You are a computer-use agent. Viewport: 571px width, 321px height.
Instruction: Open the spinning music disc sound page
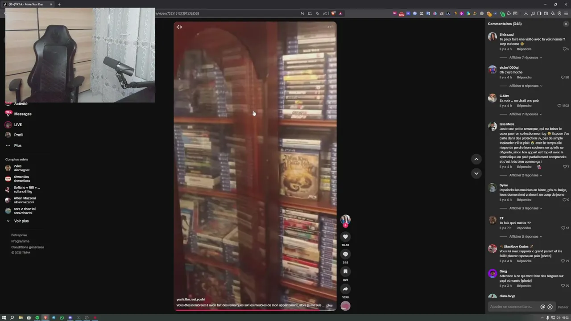point(345,306)
